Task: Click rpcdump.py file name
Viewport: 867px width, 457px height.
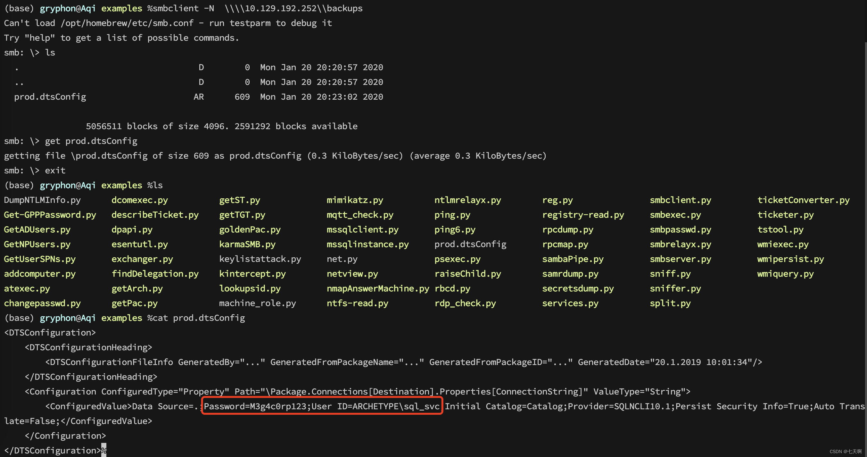Action: click(x=567, y=230)
